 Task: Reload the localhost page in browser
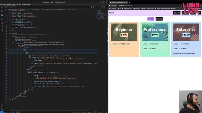point(115,6)
